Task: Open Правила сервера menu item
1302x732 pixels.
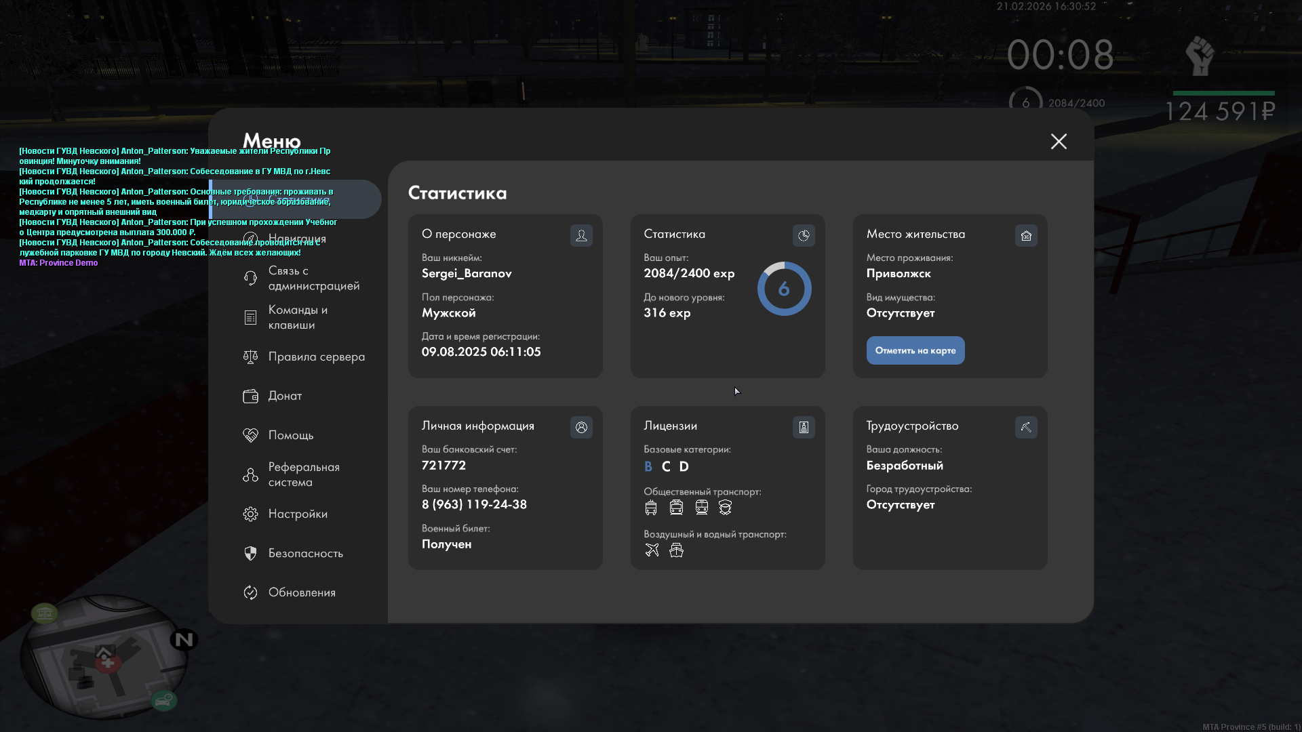Action: pos(316,357)
